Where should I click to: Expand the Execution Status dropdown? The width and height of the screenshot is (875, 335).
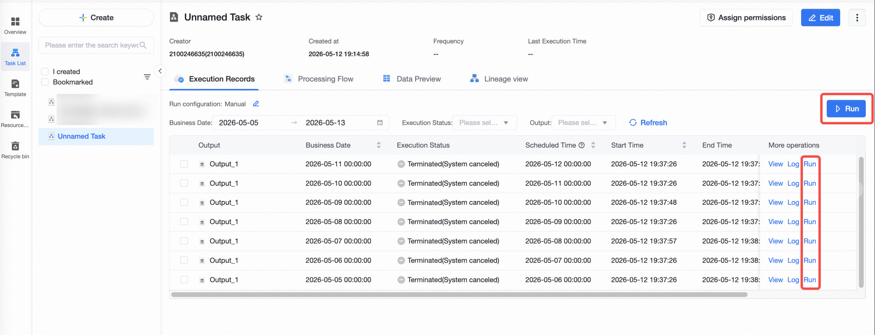tap(484, 123)
